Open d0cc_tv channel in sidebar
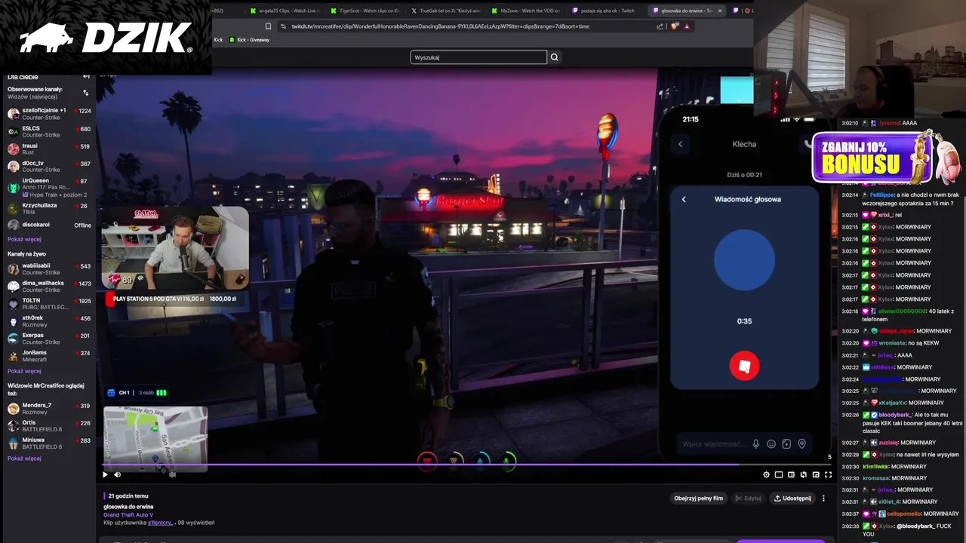 pyautogui.click(x=49, y=166)
